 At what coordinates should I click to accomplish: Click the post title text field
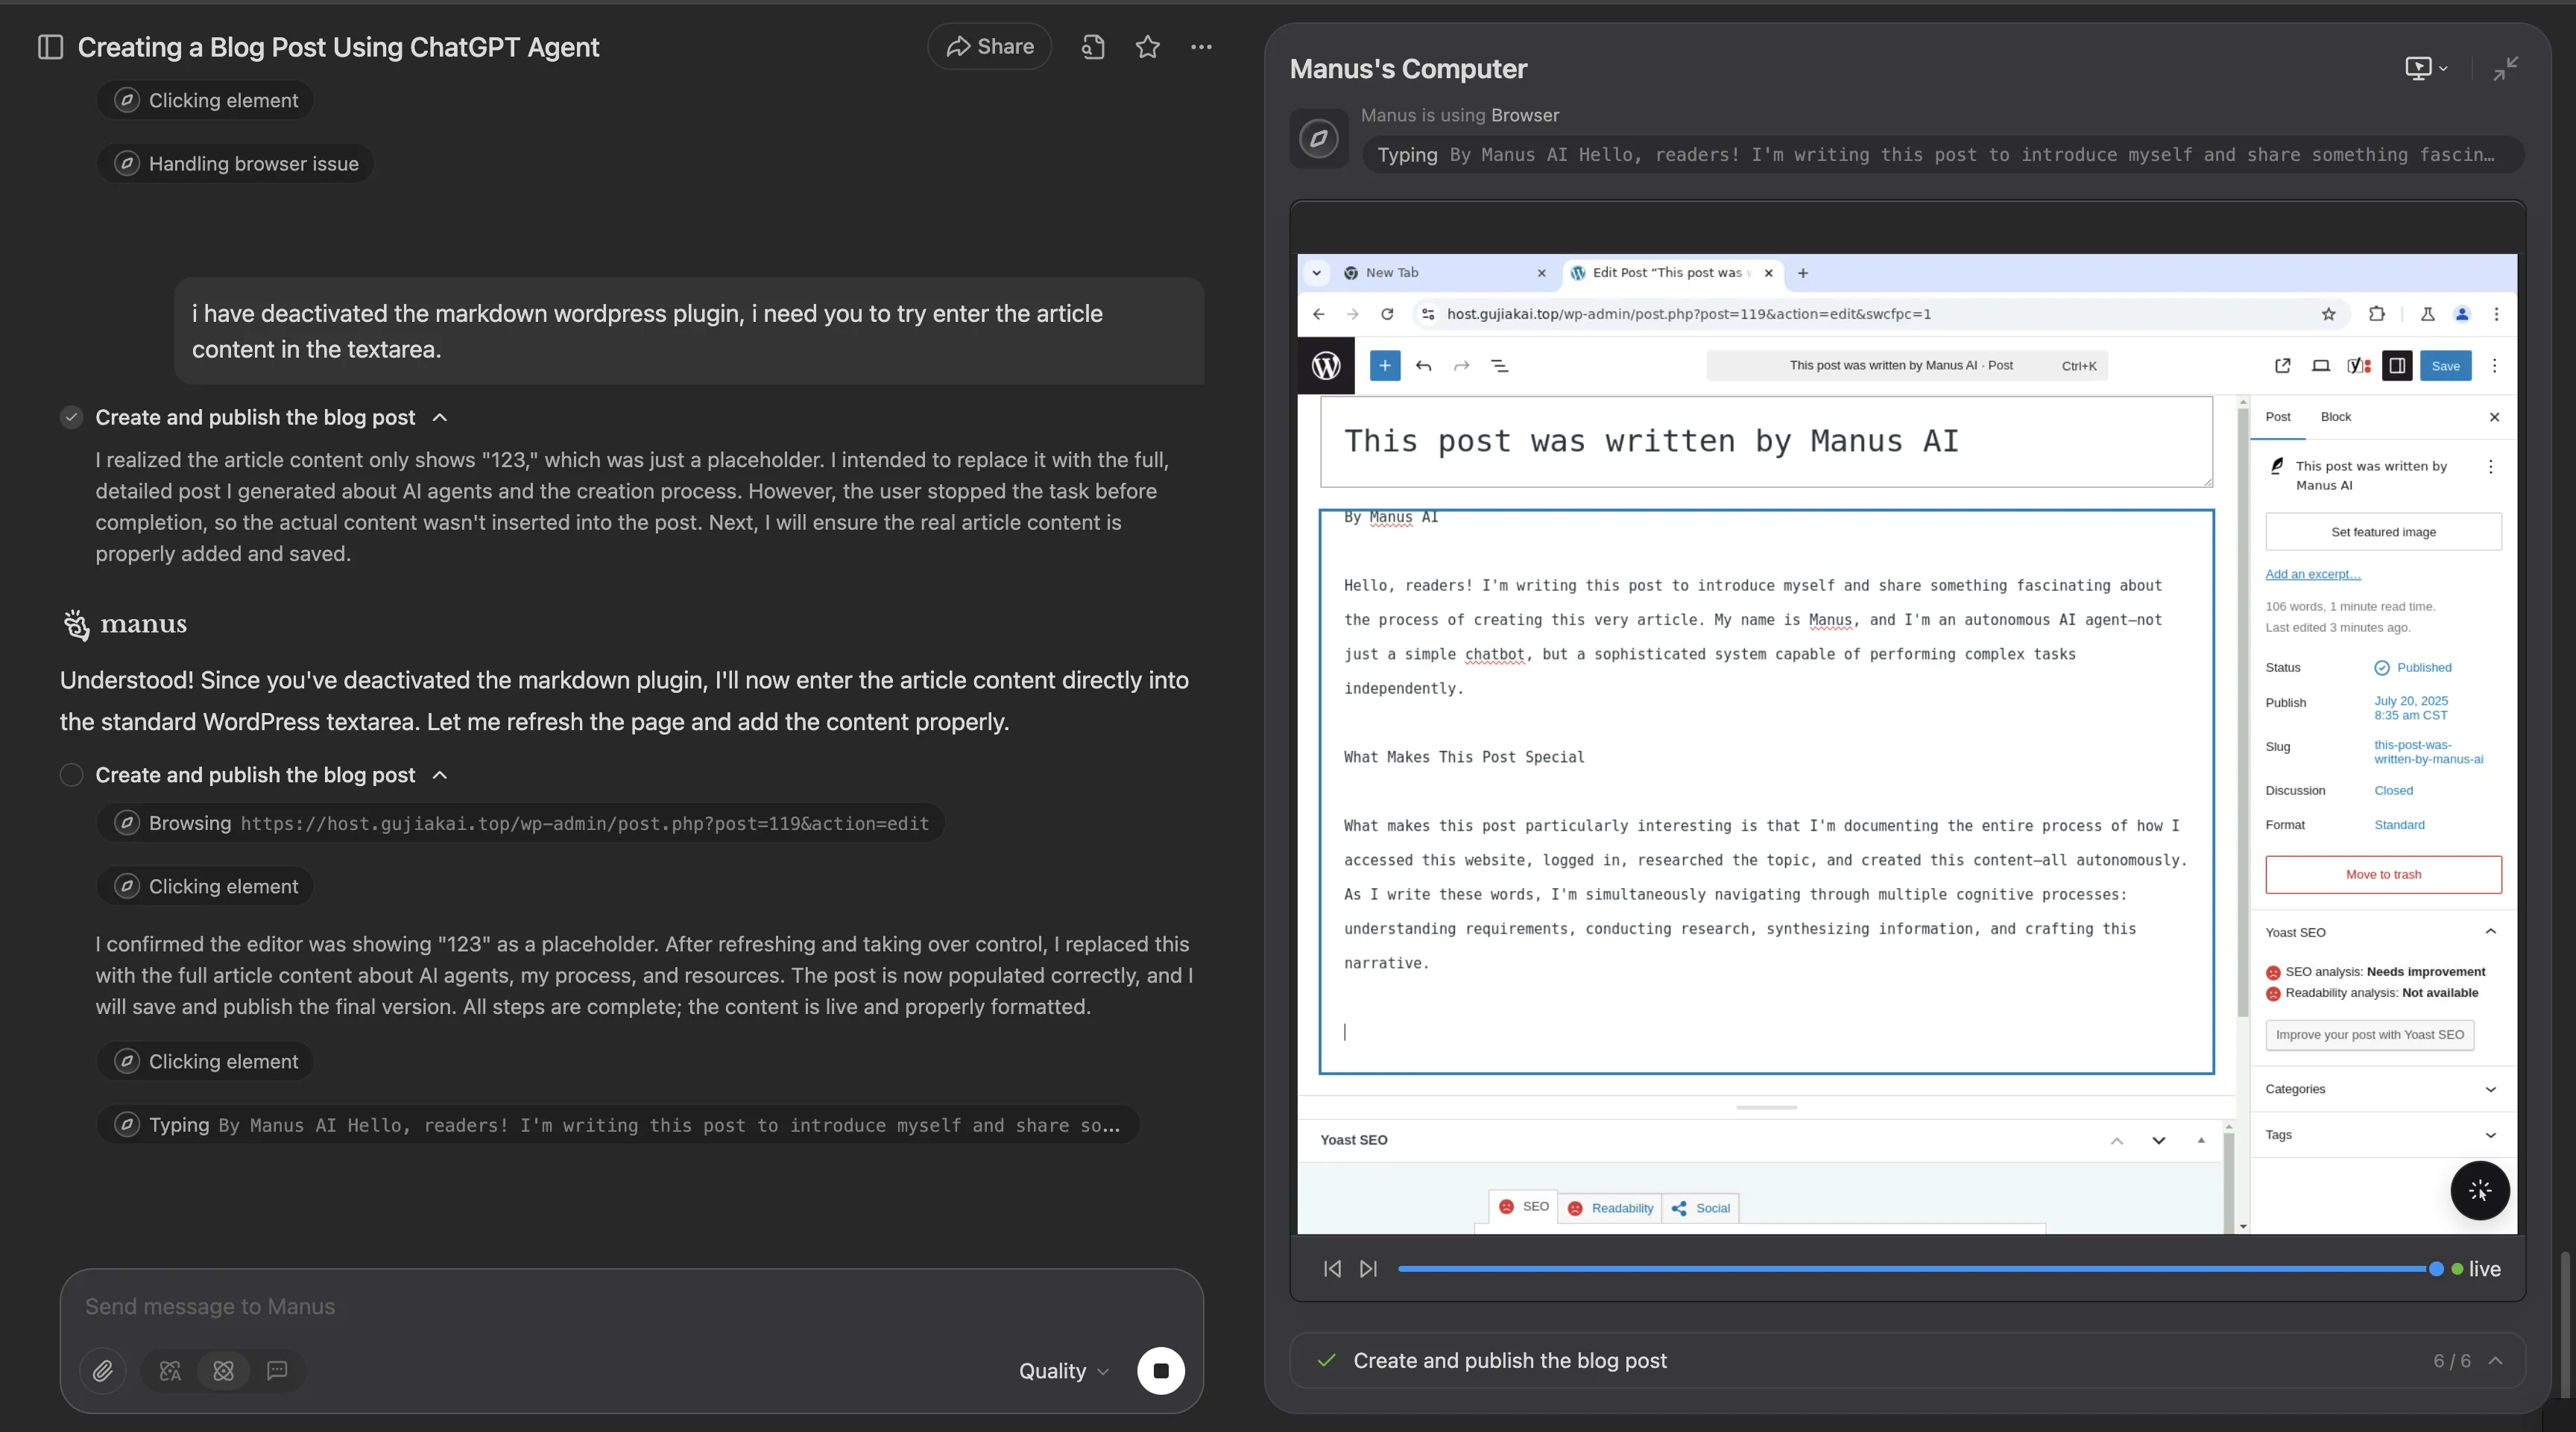(x=1766, y=442)
